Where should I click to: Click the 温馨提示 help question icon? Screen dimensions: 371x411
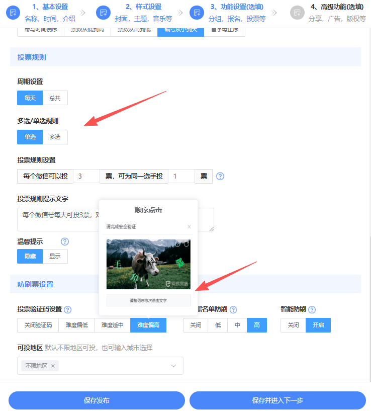[x=64, y=242]
